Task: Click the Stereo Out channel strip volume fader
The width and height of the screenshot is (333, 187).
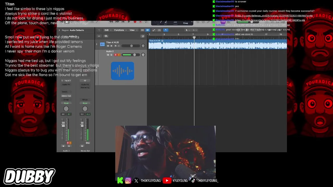Action: point(82,125)
